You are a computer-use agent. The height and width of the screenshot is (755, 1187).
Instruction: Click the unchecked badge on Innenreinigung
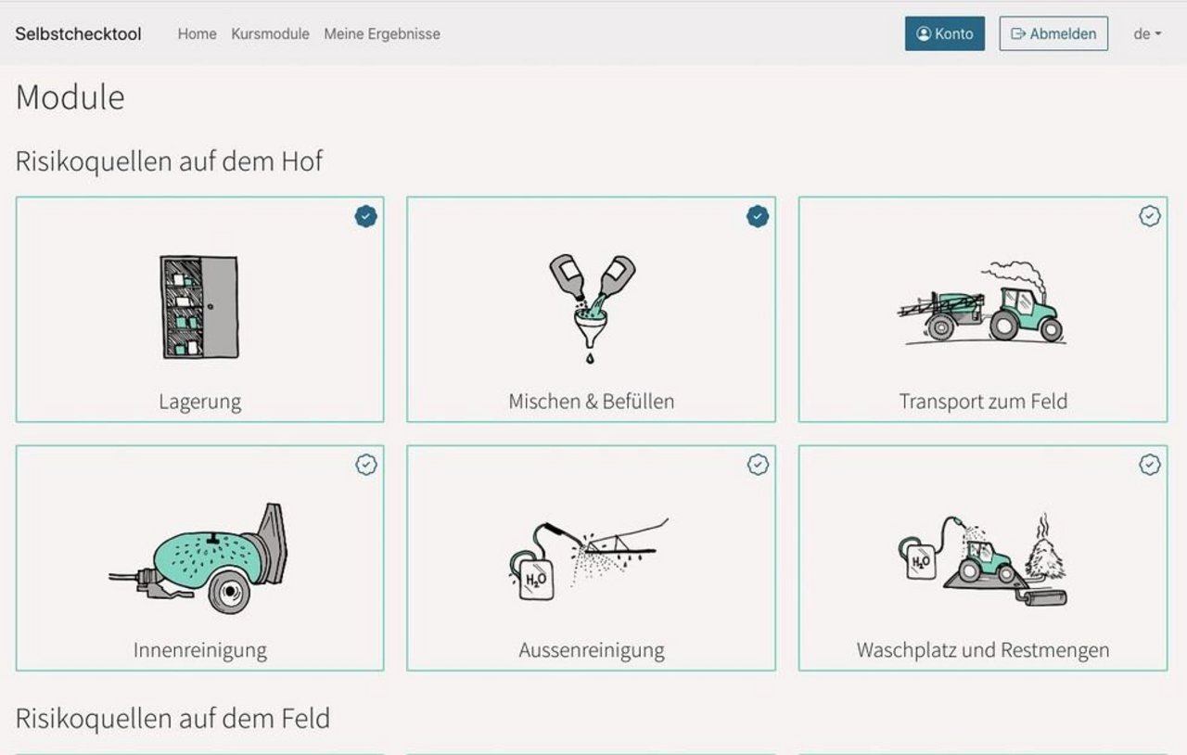pyautogui.click(x=366, y=466)
